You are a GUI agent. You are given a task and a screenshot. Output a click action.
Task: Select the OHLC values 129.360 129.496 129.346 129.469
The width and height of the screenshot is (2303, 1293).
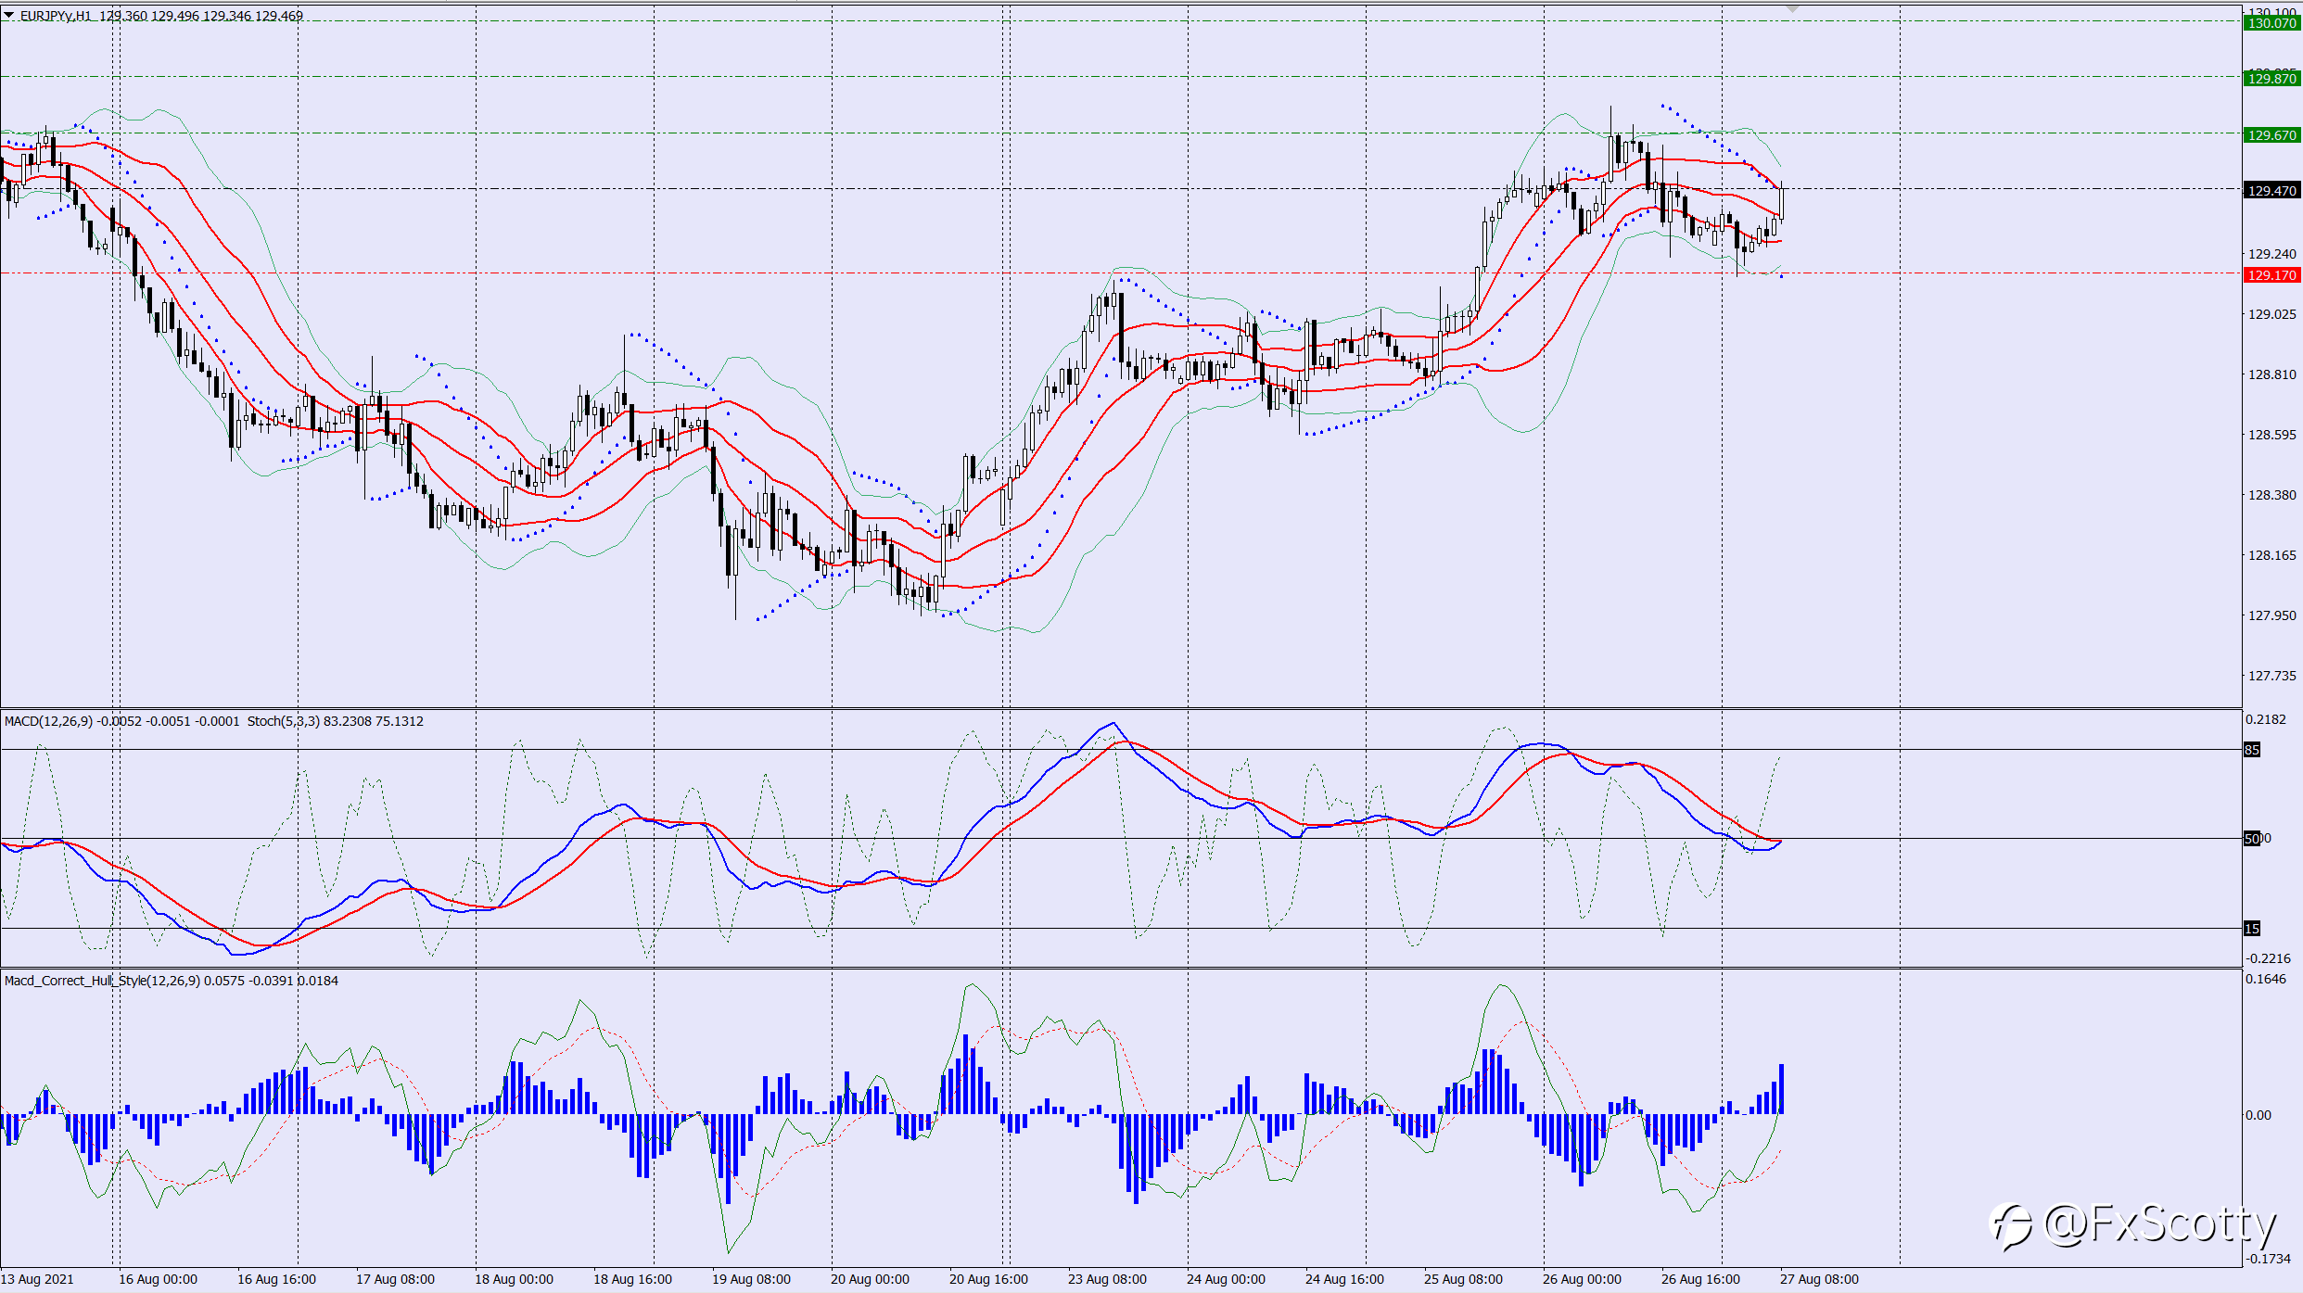point(201,16)
